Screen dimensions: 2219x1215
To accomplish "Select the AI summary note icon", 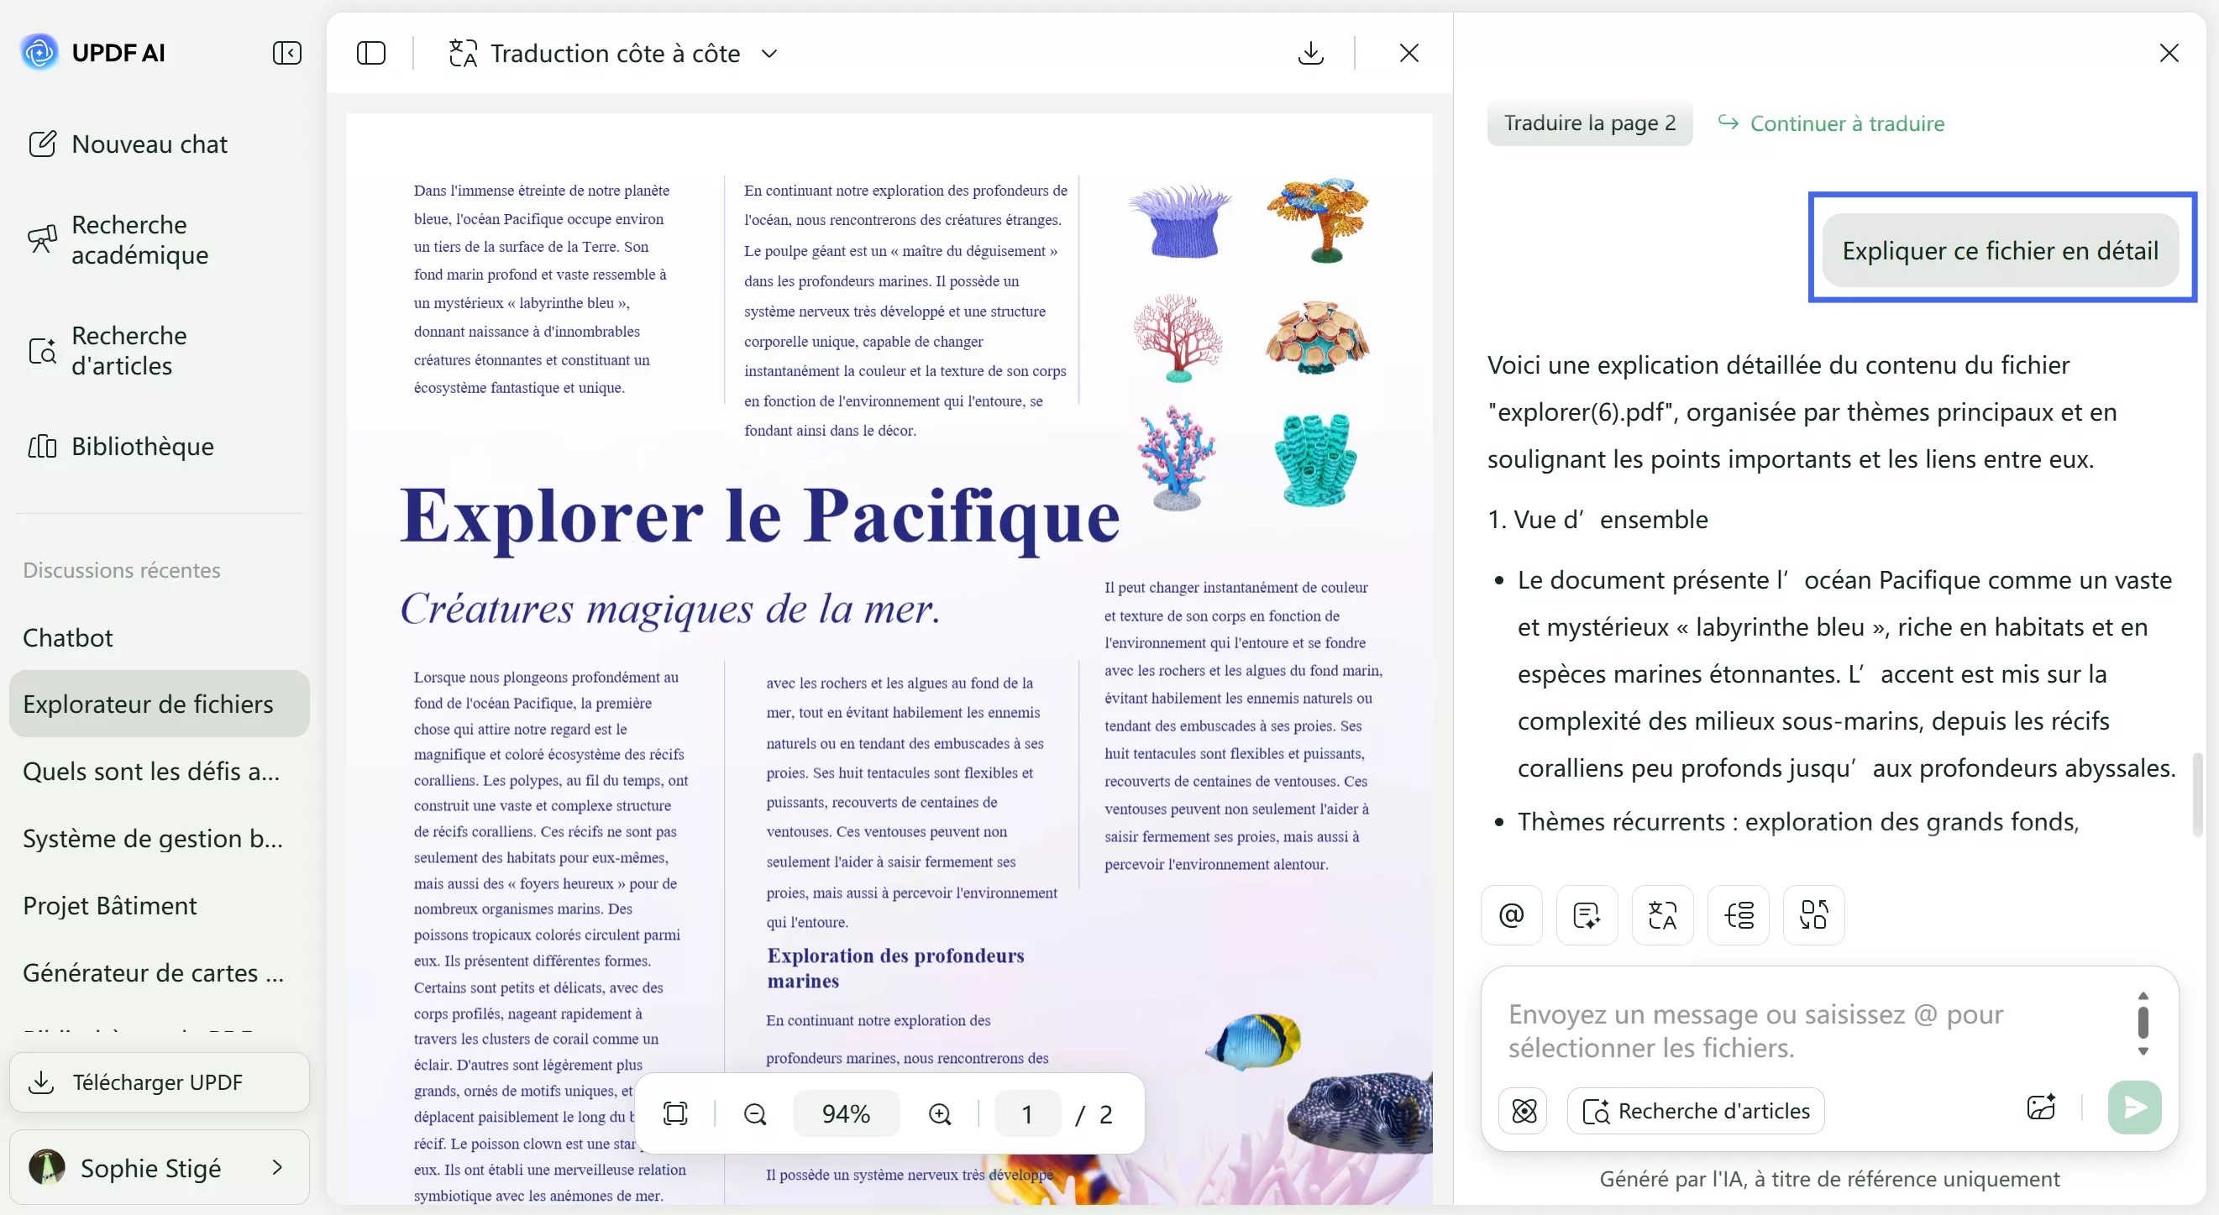I will click(x=1587, y=914).
